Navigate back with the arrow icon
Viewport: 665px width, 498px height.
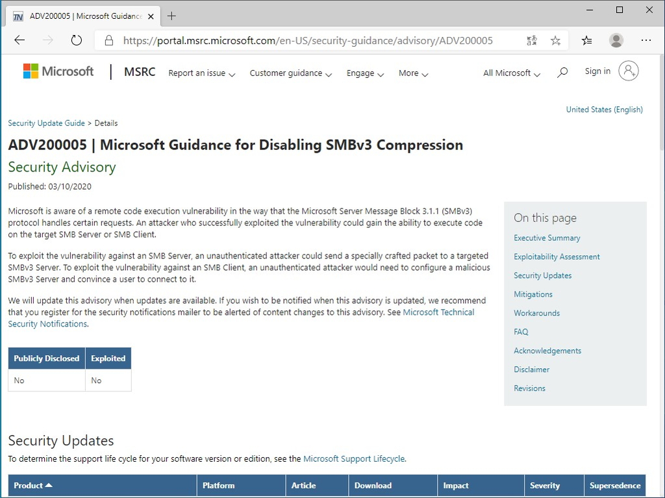[19, 40]
